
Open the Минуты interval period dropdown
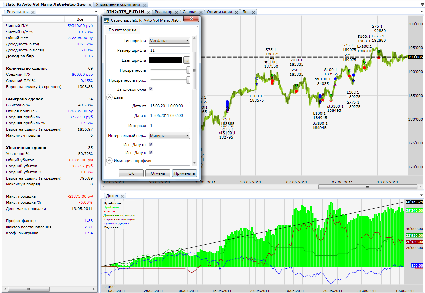(169, 135)
